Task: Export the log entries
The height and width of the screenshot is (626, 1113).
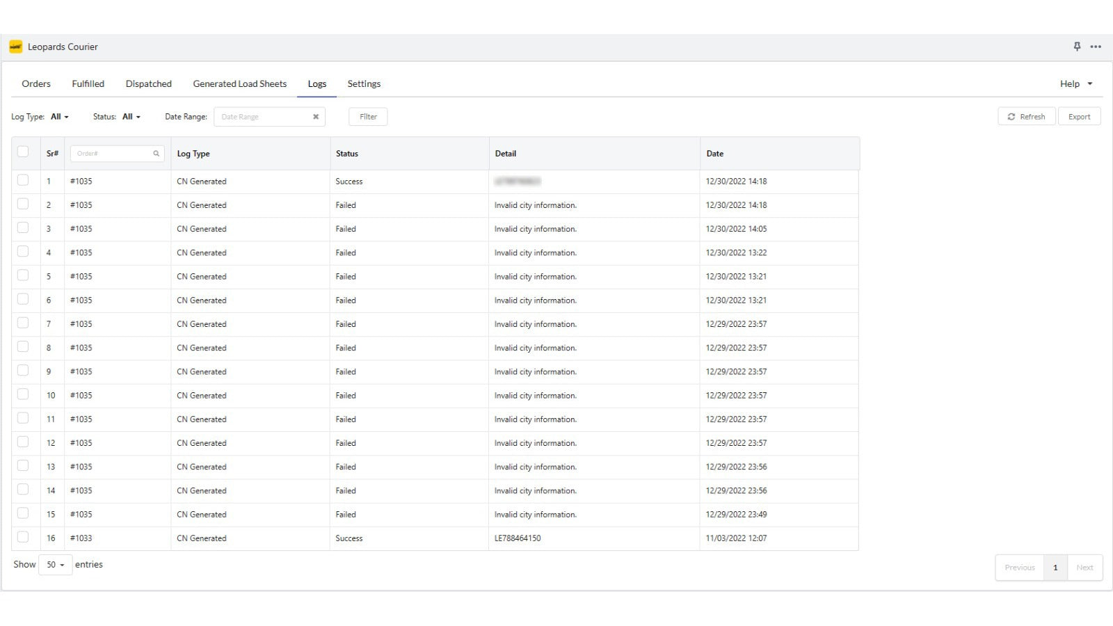Action: coord(1079,116)
